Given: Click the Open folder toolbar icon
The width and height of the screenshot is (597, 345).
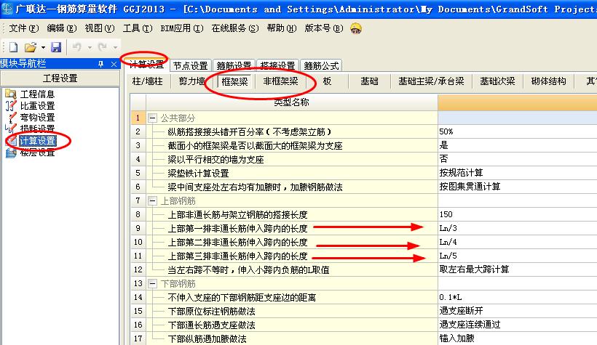Looking at the screenshot, I should pyautogui.click(x=30, y=47).
